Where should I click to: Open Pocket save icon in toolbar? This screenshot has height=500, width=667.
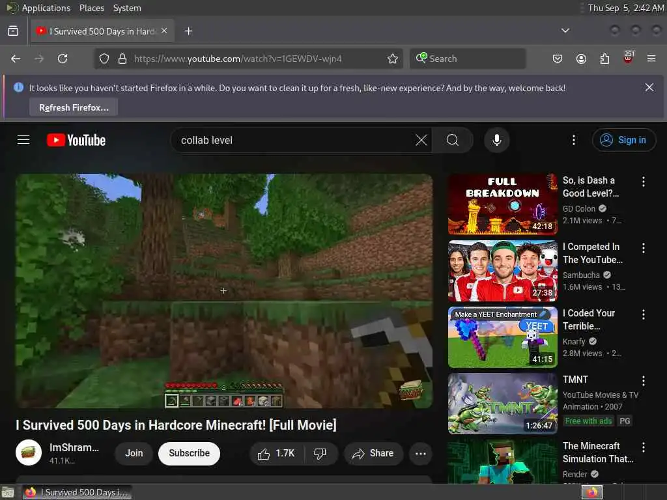(558, 59)
